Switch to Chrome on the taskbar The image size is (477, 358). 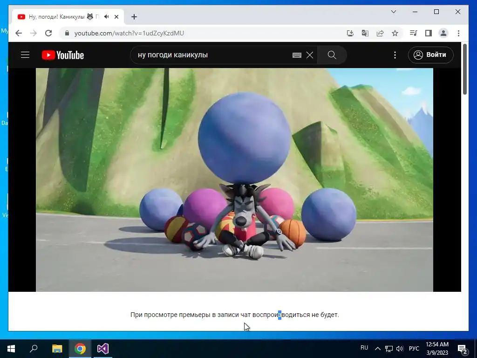[80, 349]
